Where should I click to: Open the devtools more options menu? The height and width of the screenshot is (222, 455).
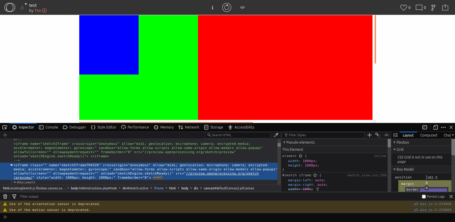coord(443,127)
